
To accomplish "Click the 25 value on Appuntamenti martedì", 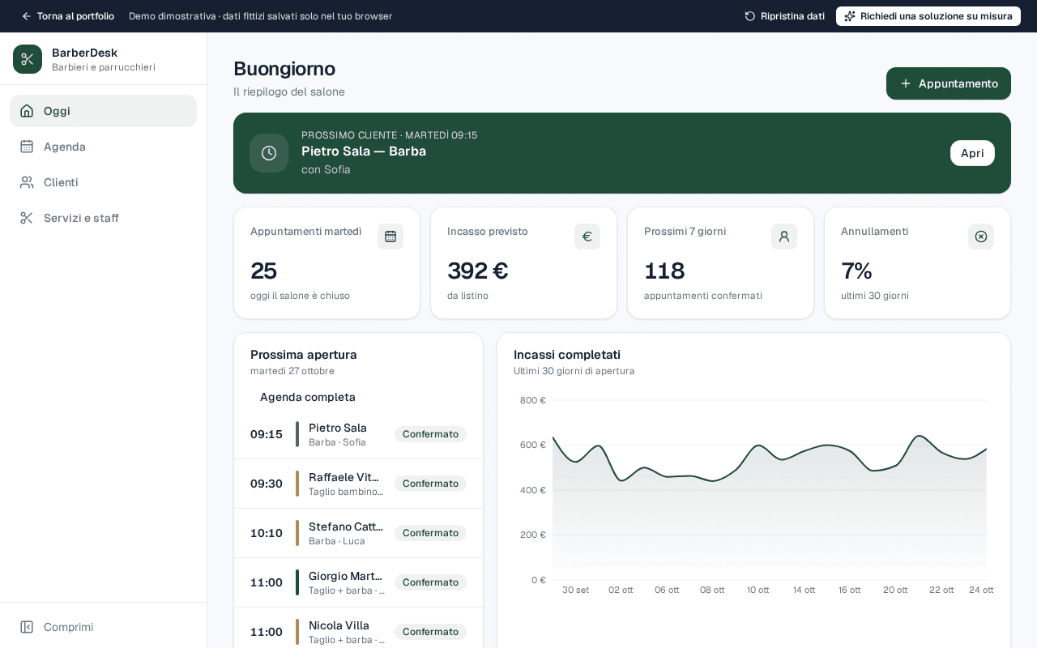I will 263,271.
